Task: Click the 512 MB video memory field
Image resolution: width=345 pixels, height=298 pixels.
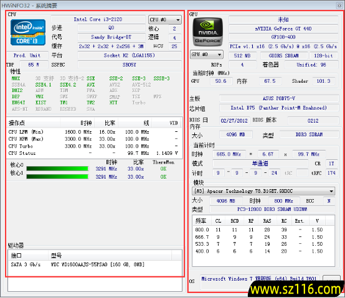Action: [x=242, y=55]
